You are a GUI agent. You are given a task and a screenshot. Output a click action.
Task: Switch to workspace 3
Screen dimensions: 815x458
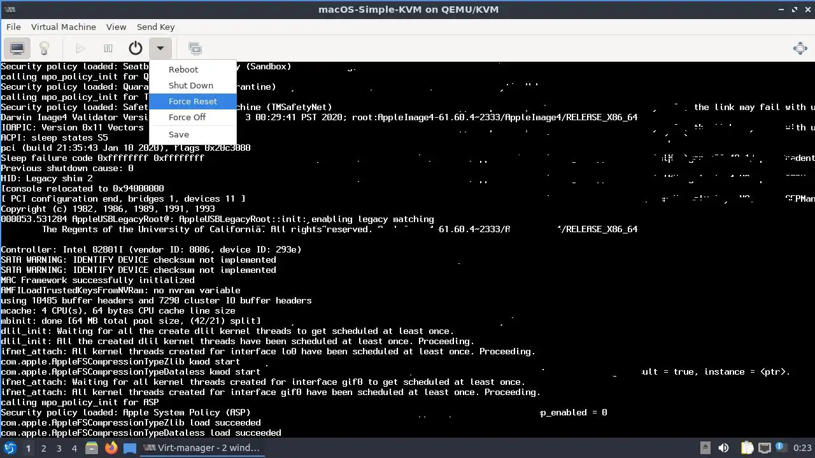tap(59, 448)
